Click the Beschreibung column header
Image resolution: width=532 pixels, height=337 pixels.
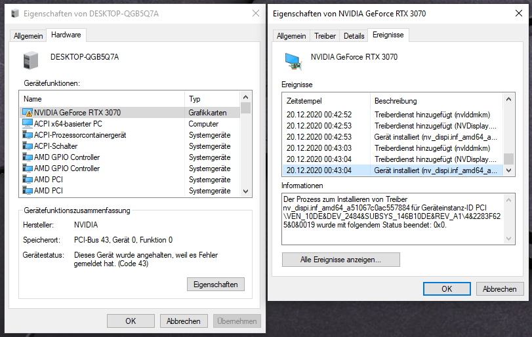pyautogui.click(x=437, y=101)
